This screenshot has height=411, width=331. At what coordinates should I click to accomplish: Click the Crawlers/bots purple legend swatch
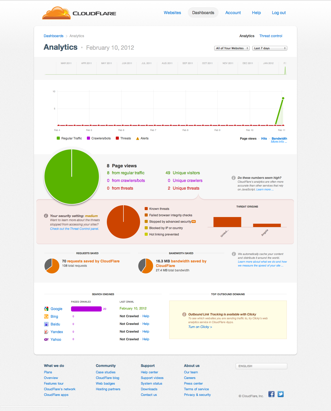88,138
